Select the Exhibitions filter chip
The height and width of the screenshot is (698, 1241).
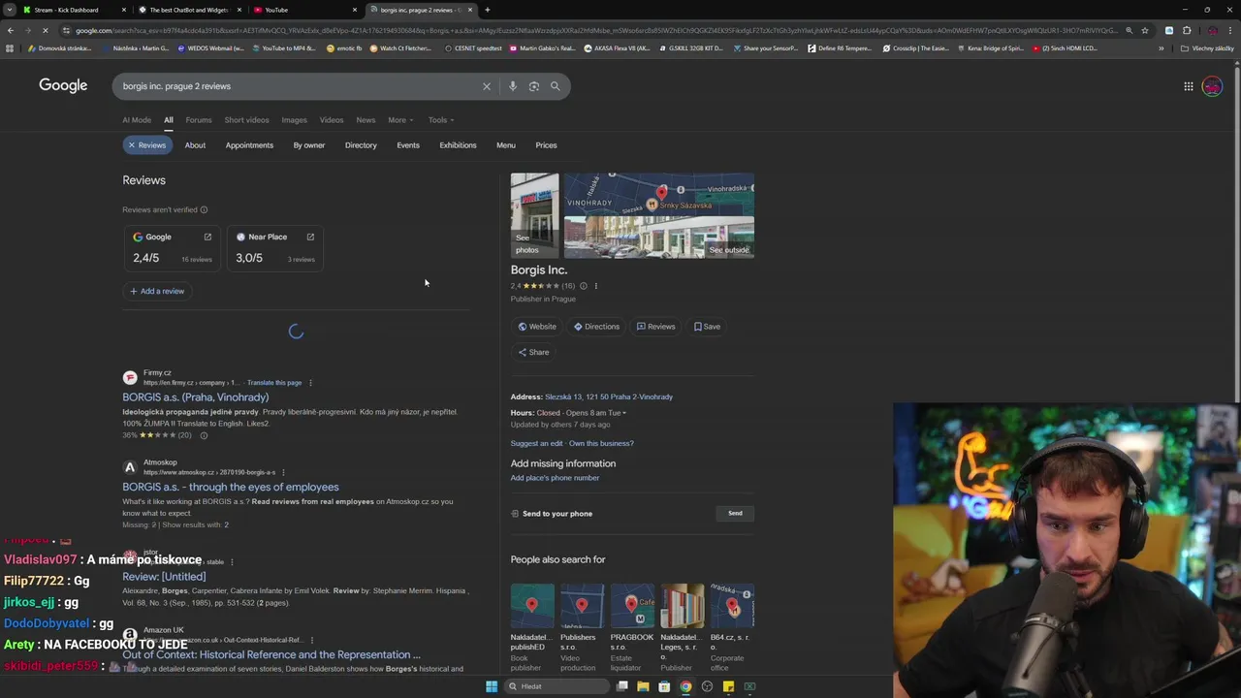(458, 145)
